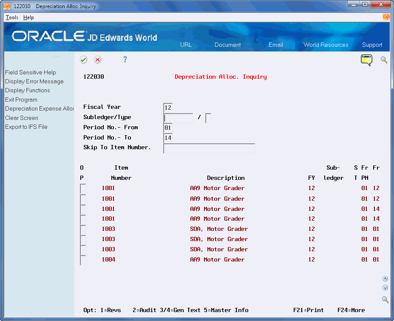
Task: Click option field of third 1001 row
Action: point(83,209)
